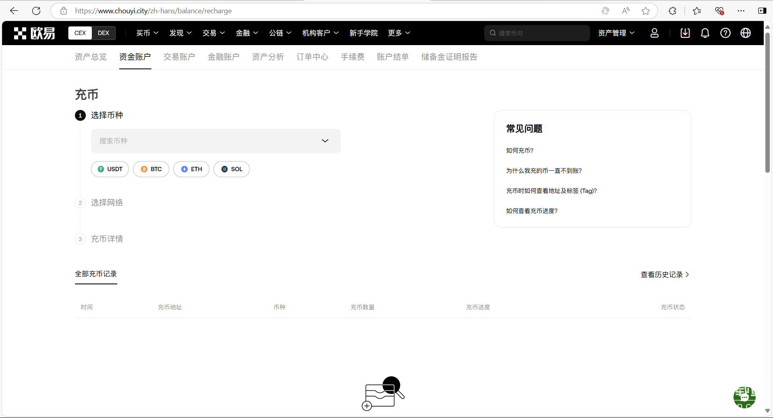Select the USDT coin chip
This screenshot has width=773, height=418.
[110, 169]
